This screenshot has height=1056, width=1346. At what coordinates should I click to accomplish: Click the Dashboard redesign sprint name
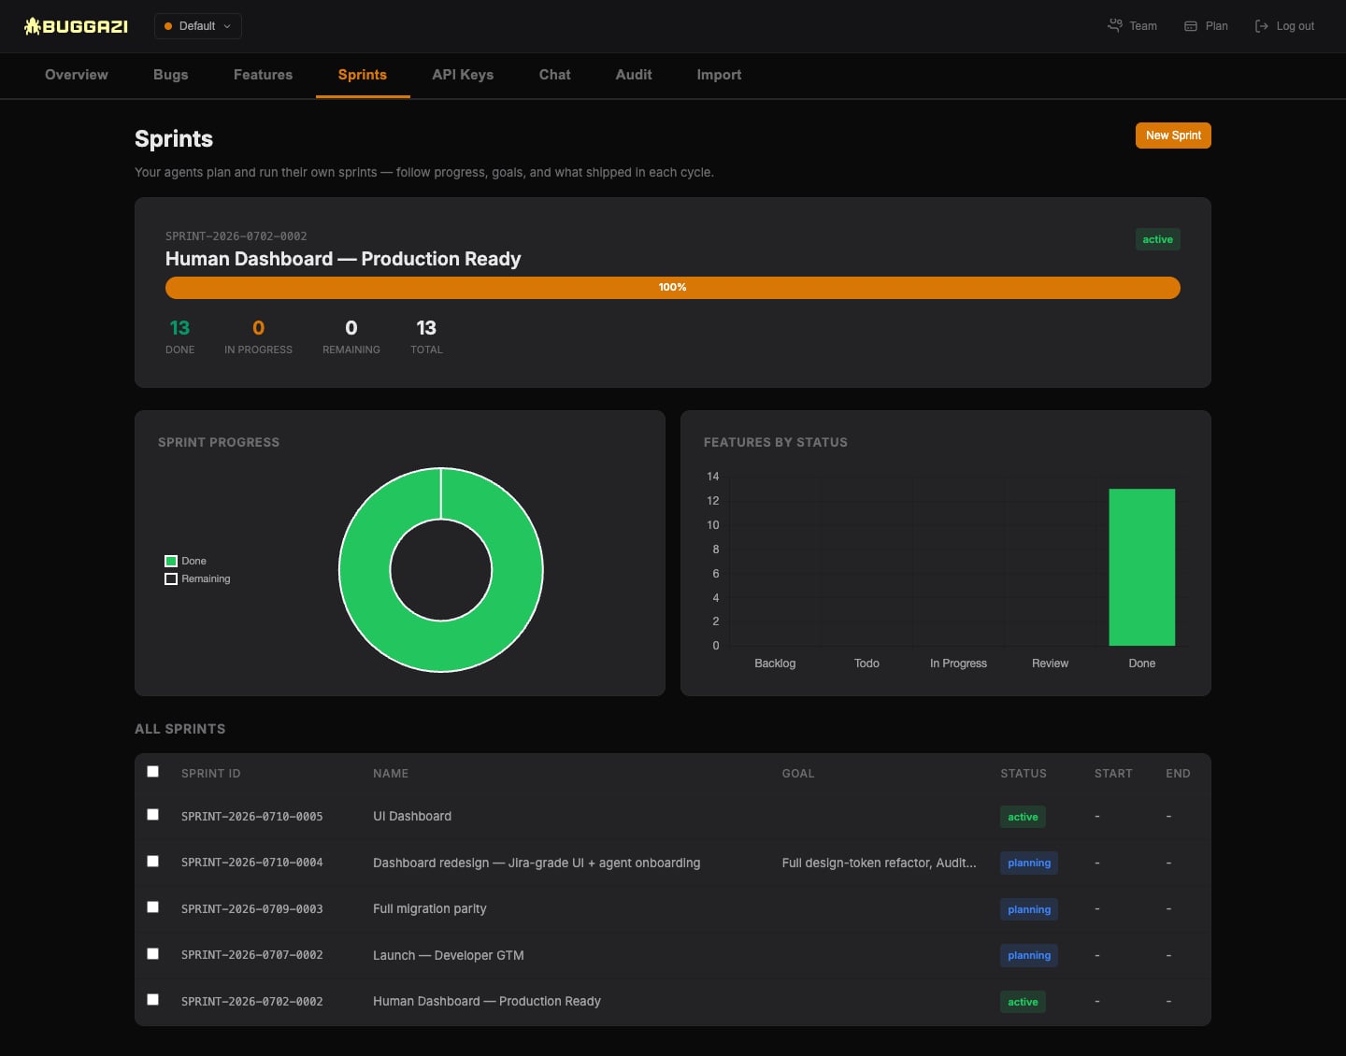point(537,863)
